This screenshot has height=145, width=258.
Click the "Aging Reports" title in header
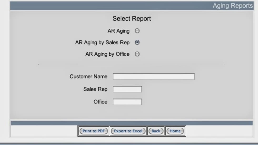coord(232,6)
